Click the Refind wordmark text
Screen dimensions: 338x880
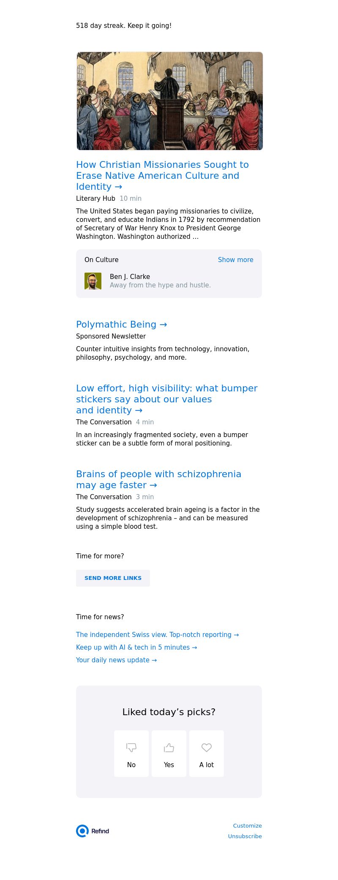pyautogui.click(x=100, y=831)
